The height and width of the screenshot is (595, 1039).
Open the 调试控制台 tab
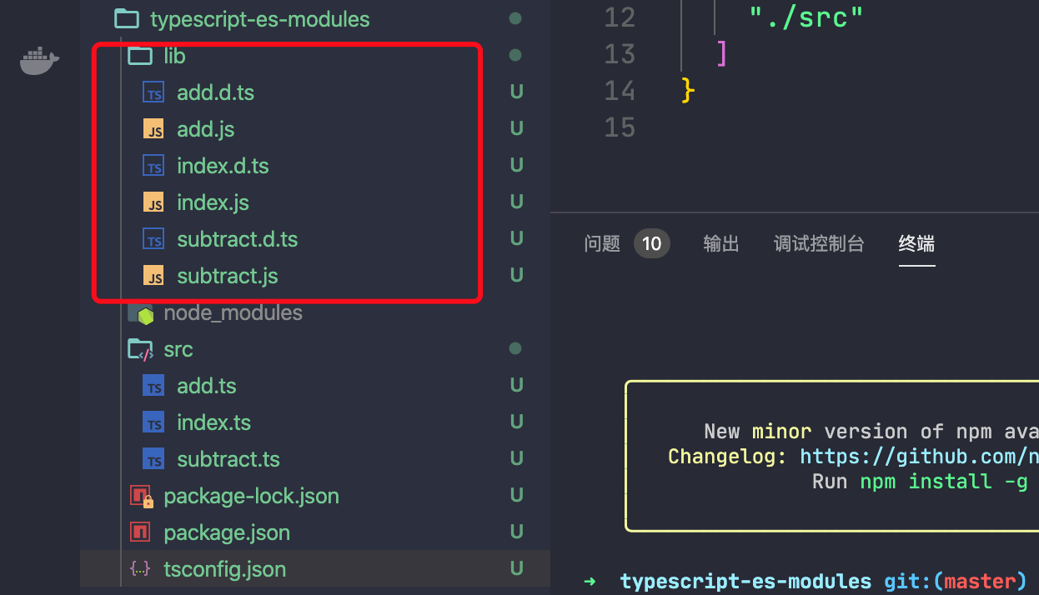[x=819, y=243]
